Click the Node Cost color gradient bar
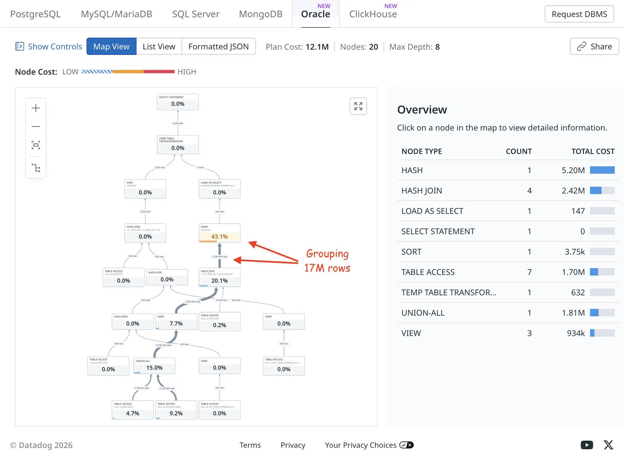This screenshot has height=461, width=624. pos(128,72)
